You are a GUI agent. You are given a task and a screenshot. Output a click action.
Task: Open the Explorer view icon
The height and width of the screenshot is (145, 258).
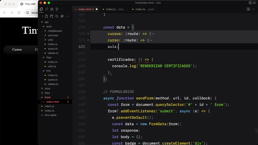[x=41, y=9]
